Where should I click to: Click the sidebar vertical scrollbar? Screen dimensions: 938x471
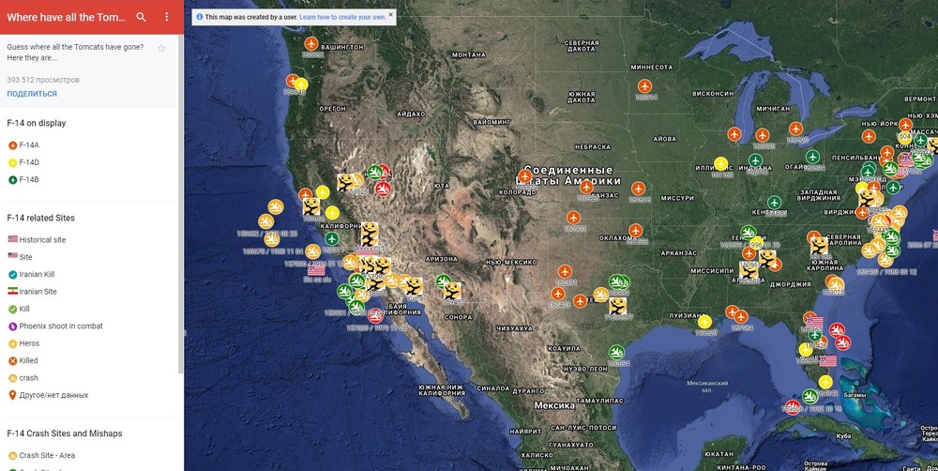pos(181,204)
